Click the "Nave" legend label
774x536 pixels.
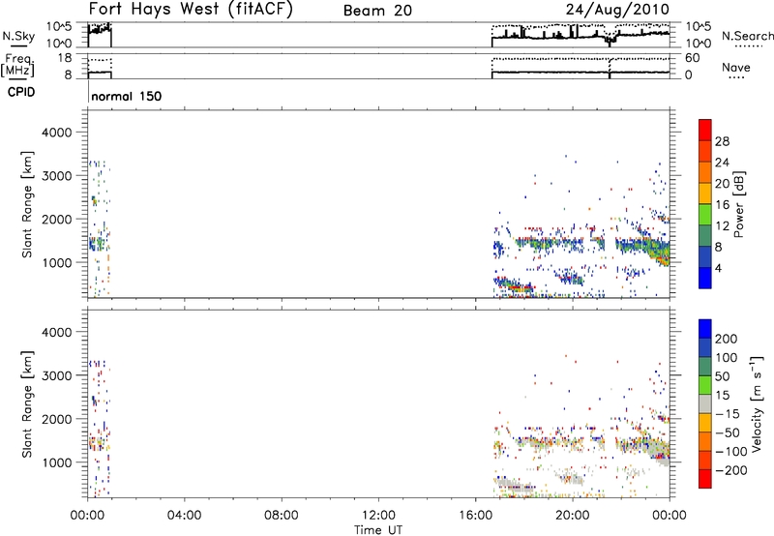(735, 67)
